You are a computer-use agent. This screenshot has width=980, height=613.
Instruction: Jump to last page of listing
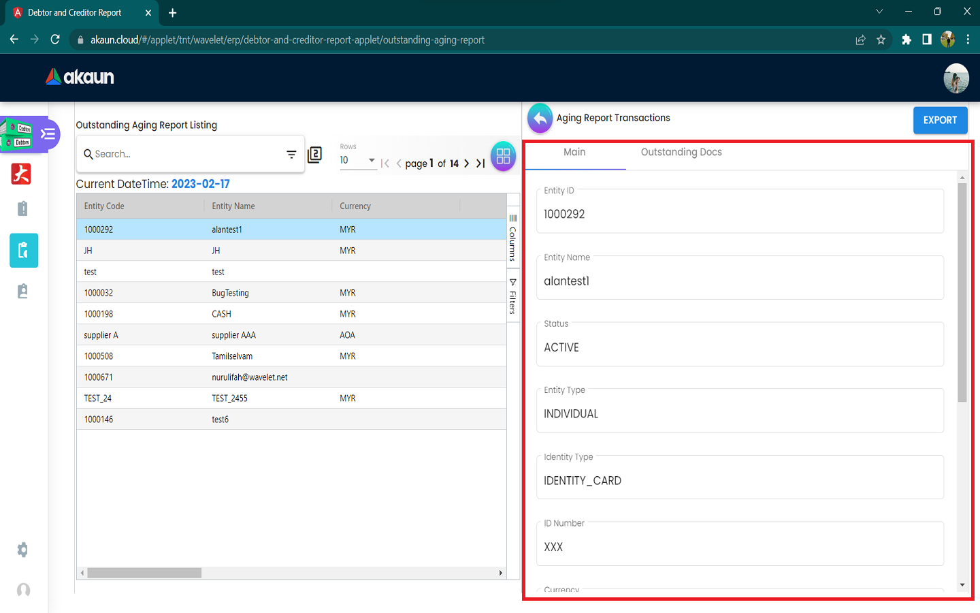pos(480,163)
